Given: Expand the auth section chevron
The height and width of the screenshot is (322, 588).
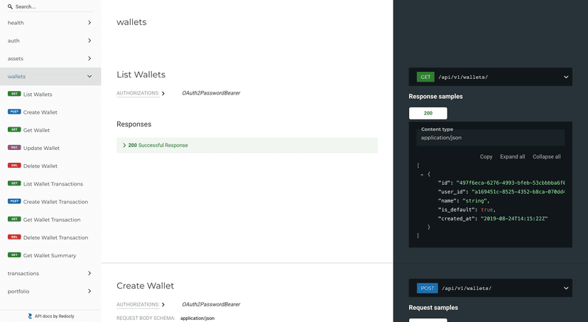Looking at the screenshot, I should (89, 41).
